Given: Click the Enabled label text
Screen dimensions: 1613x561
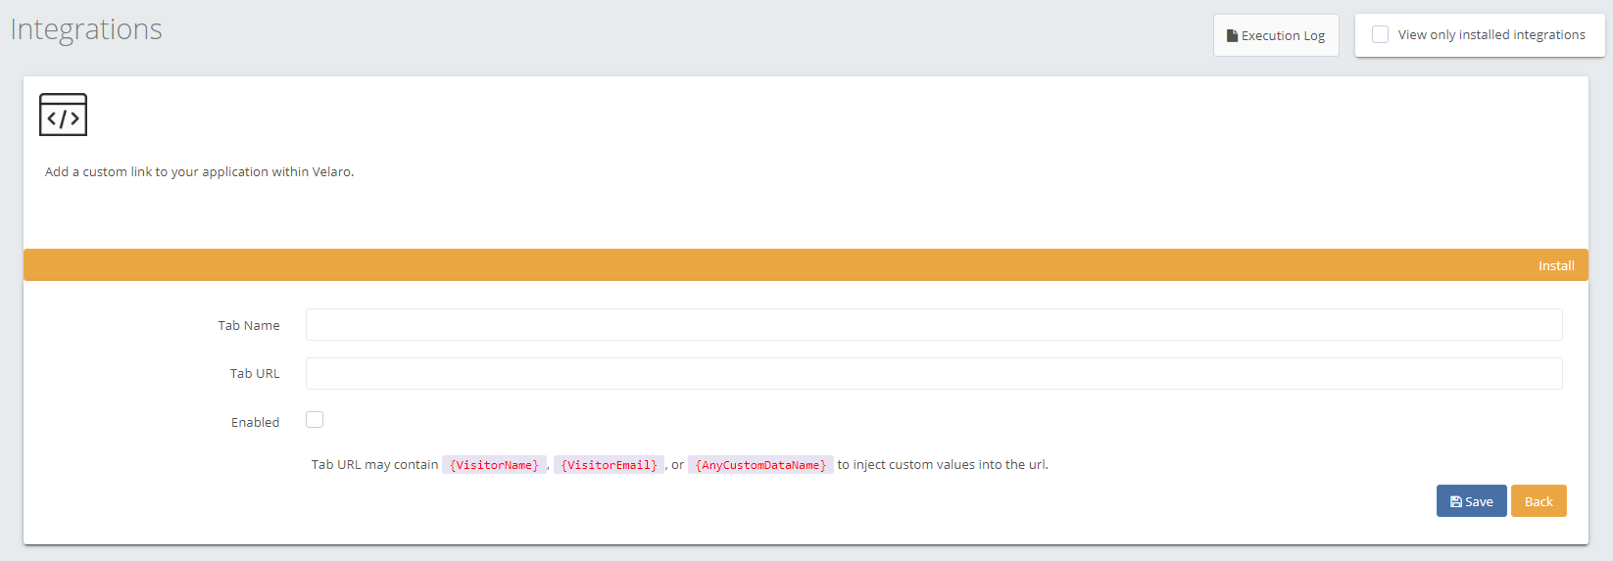Looking at the screenshot, I should [x=255, y=423].
